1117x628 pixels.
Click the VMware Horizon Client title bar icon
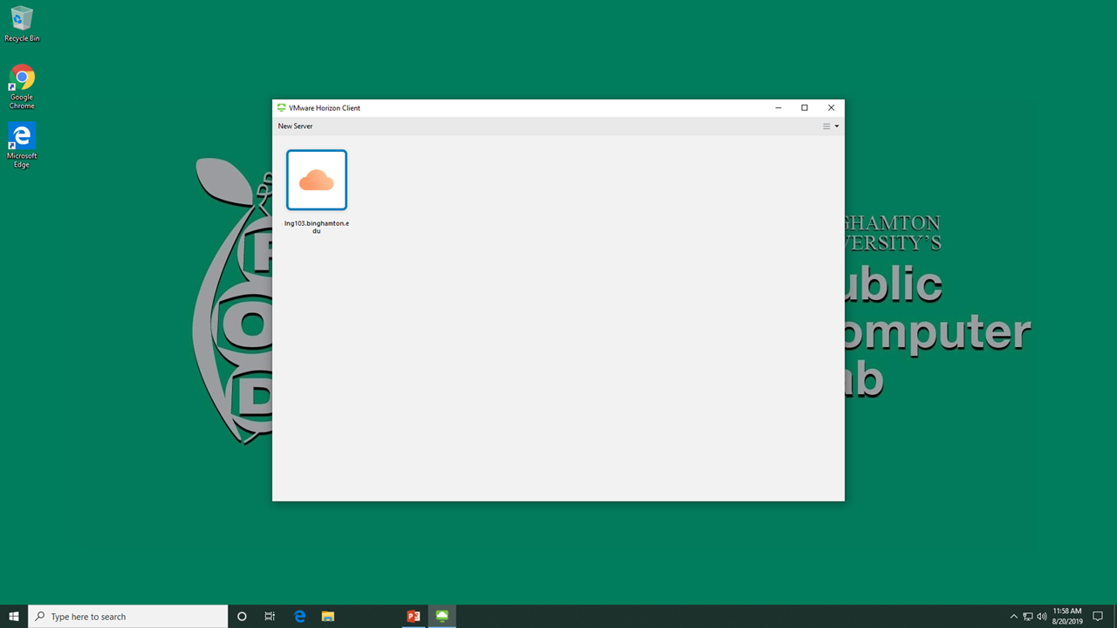pos(281,108)
